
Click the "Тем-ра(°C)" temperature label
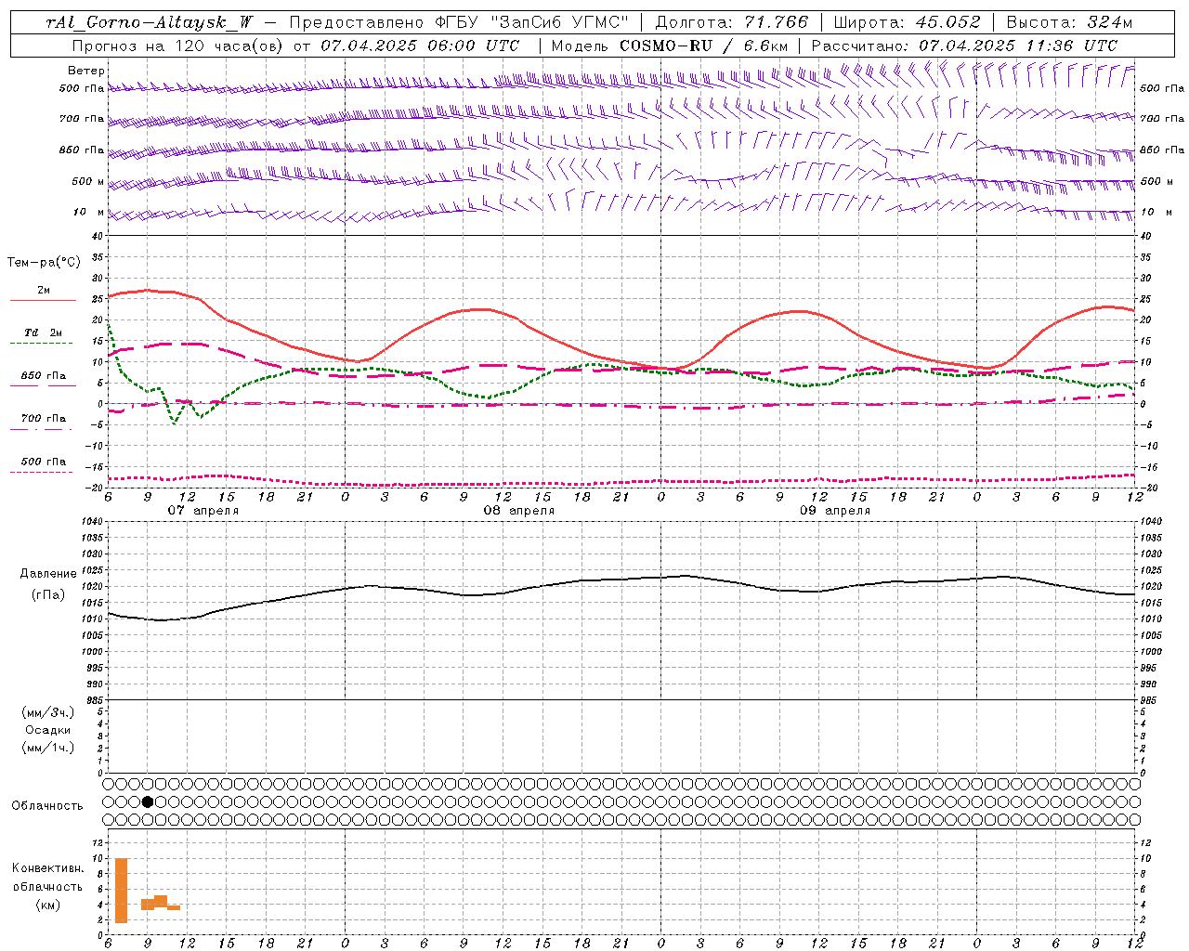44,263
